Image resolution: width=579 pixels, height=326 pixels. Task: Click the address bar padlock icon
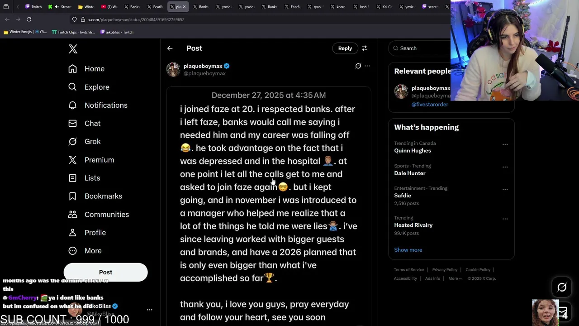click(x=83, y=19)
